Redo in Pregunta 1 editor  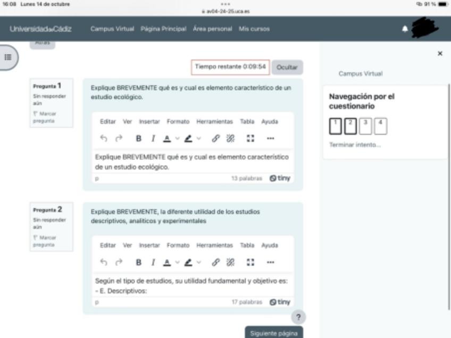(x=119, y=139)
